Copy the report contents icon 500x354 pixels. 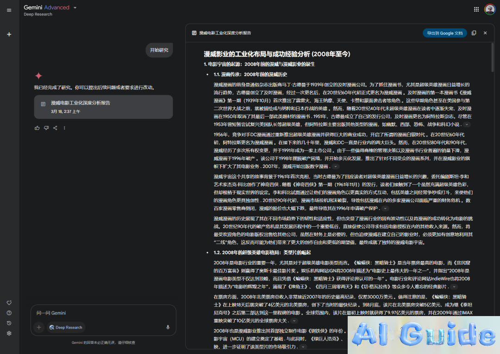(x=474, y=33)
